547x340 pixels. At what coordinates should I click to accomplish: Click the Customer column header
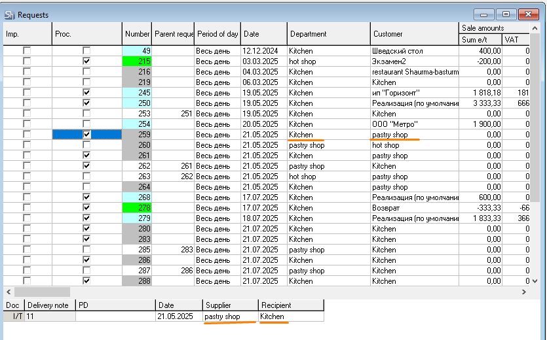coord(413,34)
